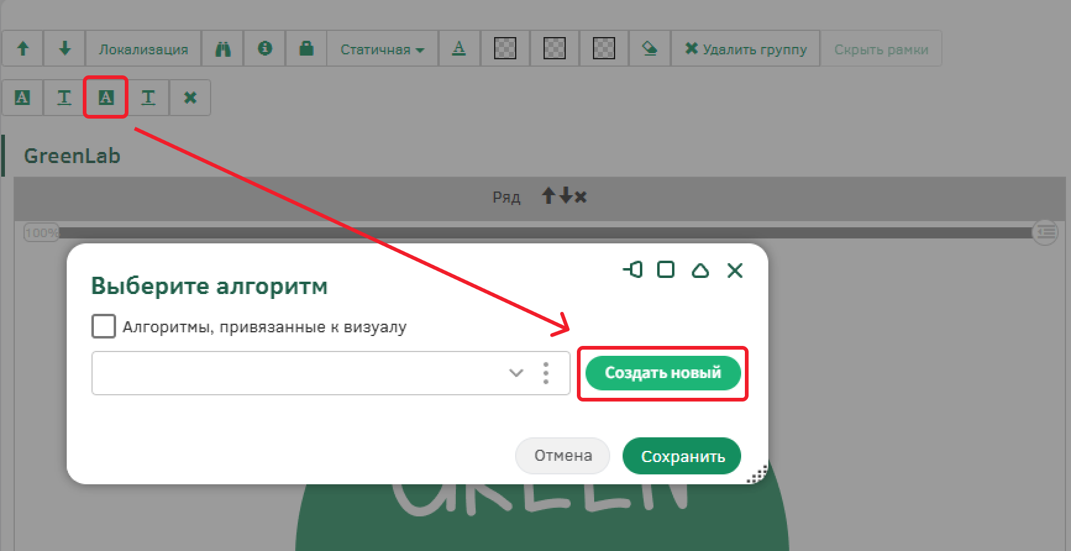Click the dialog pin icon
Screen dimensions: 1071x551
632,270
